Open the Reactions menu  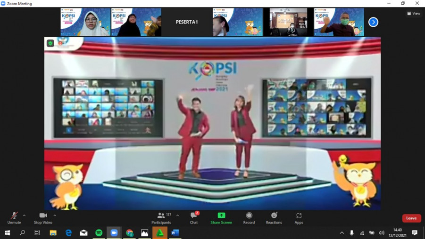(274, 218)
